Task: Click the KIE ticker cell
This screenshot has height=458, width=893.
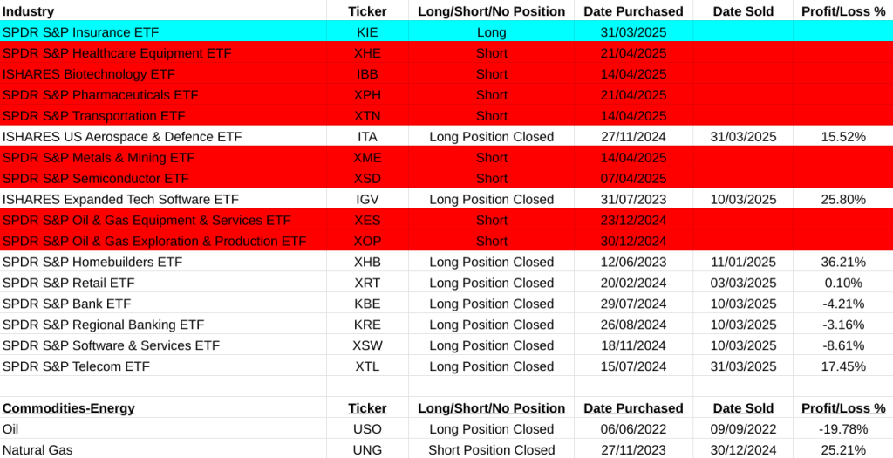Action: pyautogui.click(x=367, y=32)
